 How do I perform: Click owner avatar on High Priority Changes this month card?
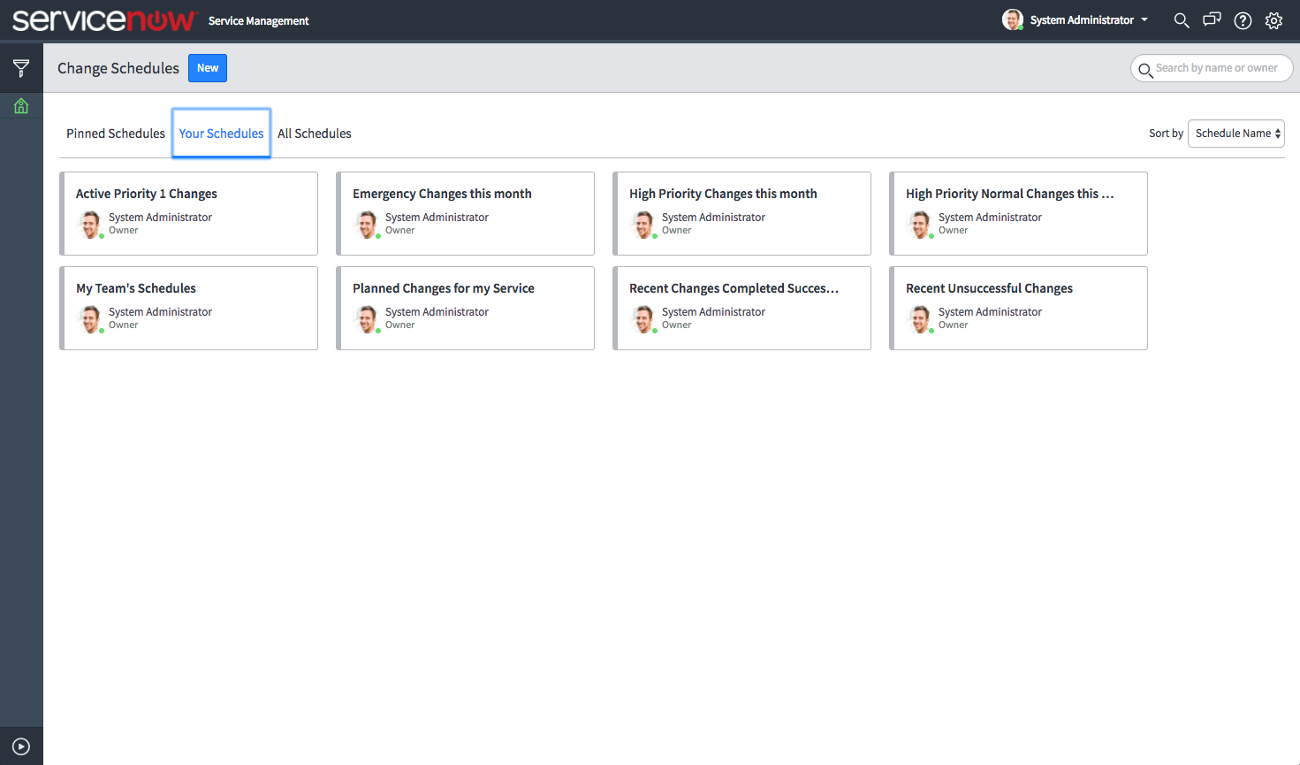click(x=643, y=225)
